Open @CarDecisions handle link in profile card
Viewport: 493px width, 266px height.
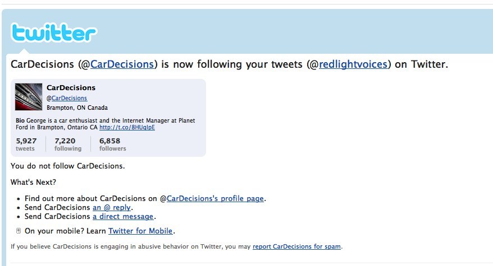[69, 98]
